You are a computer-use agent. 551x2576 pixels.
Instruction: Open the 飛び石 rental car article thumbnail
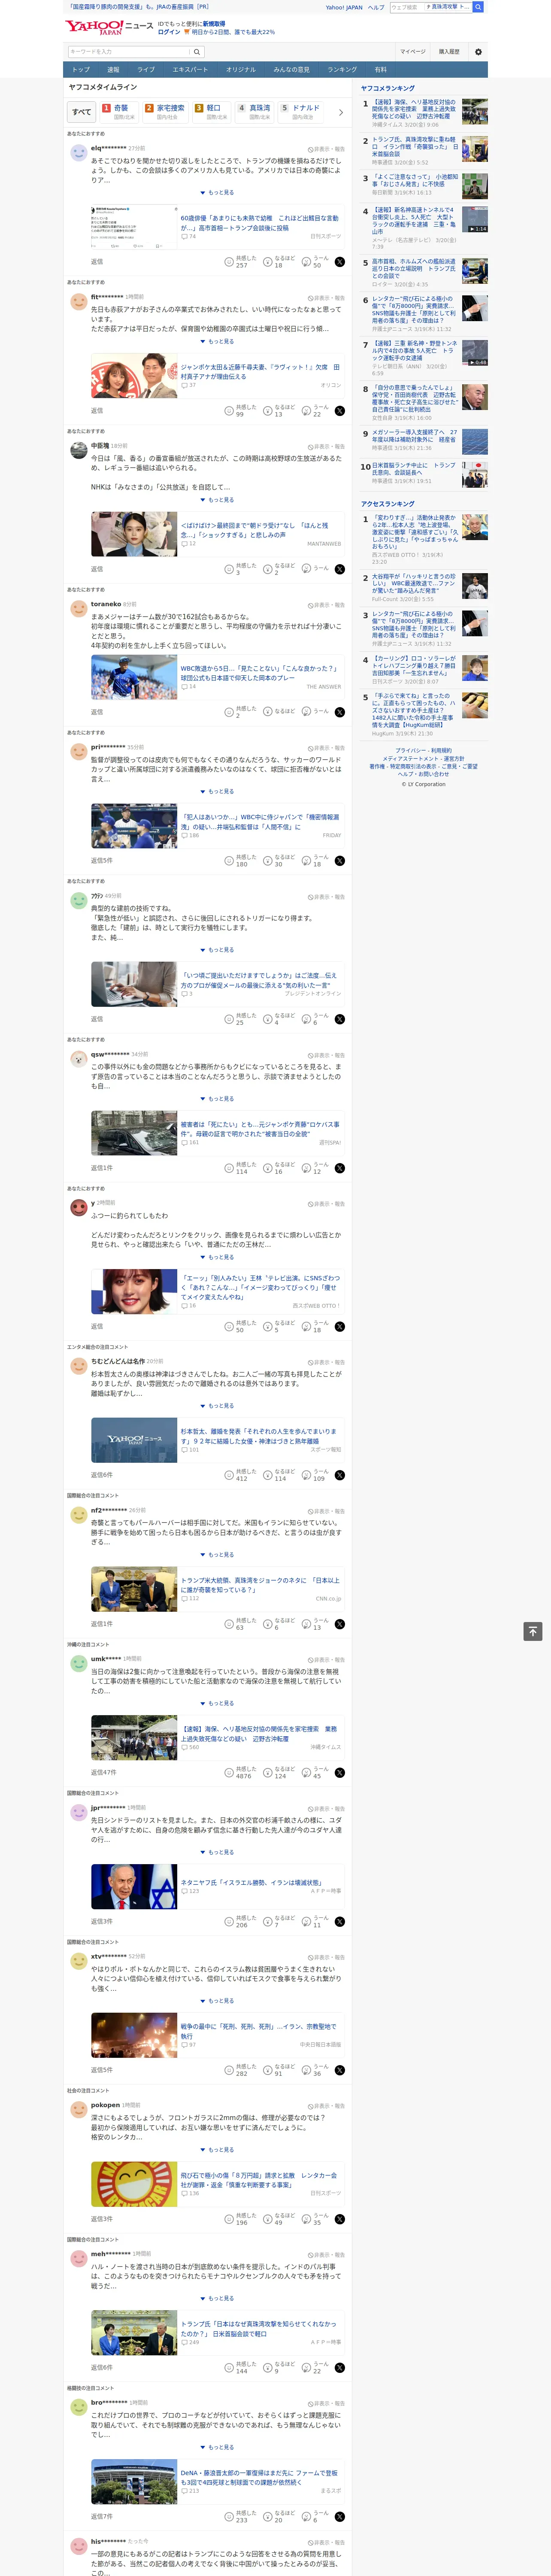click(x=134, y=2184)
